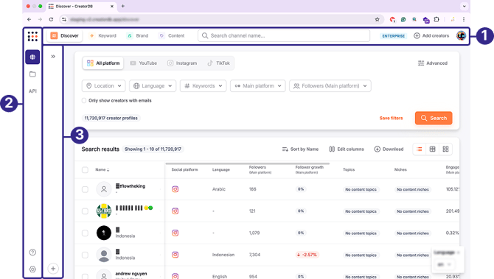
Task: Open the black circle avatar
Action: tap(104, 233)
